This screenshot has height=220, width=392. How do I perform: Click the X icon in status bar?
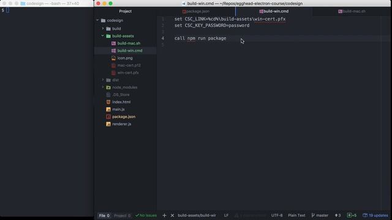(172, 216)
